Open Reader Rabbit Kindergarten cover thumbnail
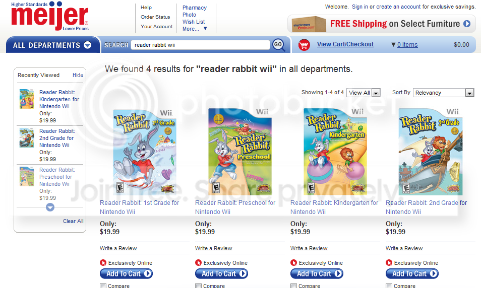This screenshot has width=481, height=288. pos(335,152)
